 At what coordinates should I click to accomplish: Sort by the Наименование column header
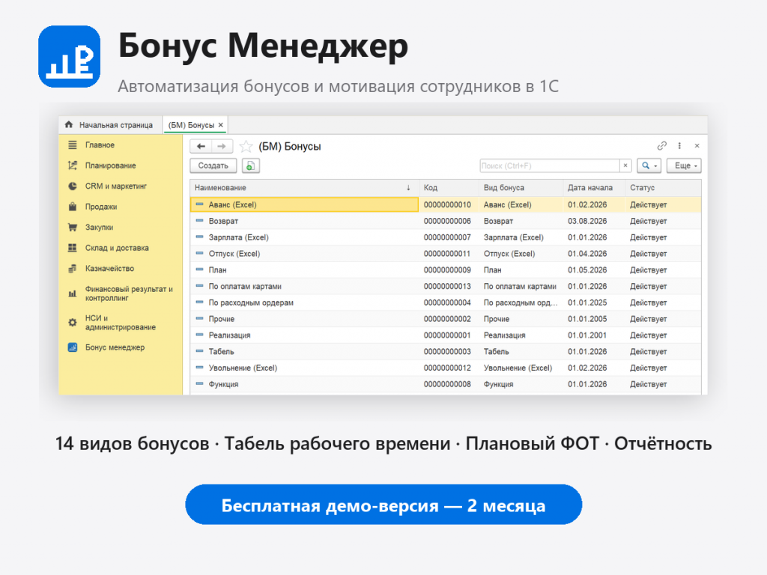coord(304,188)
